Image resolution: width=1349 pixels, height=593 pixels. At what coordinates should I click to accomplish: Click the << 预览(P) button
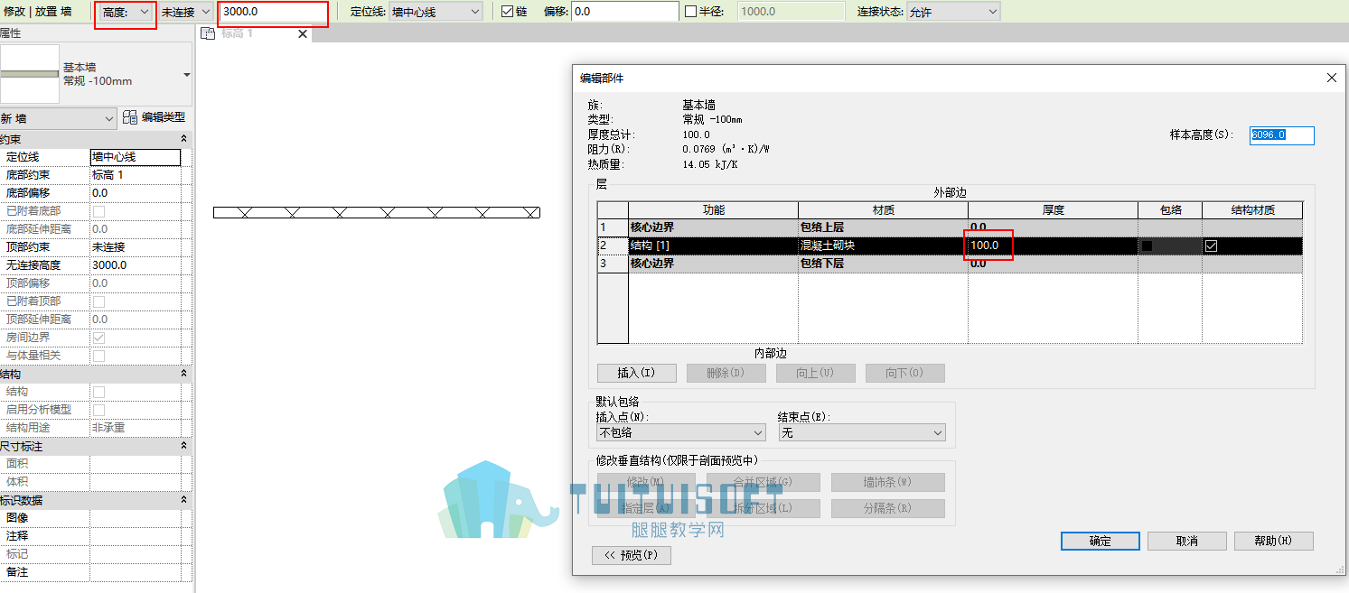click(632, 555)
